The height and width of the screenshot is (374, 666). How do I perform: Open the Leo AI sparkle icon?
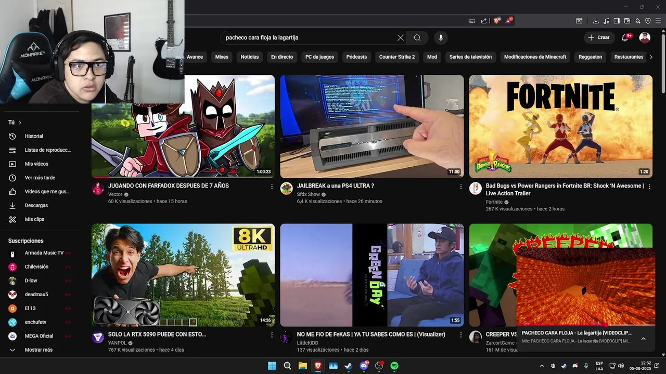(x=637, y=21)
